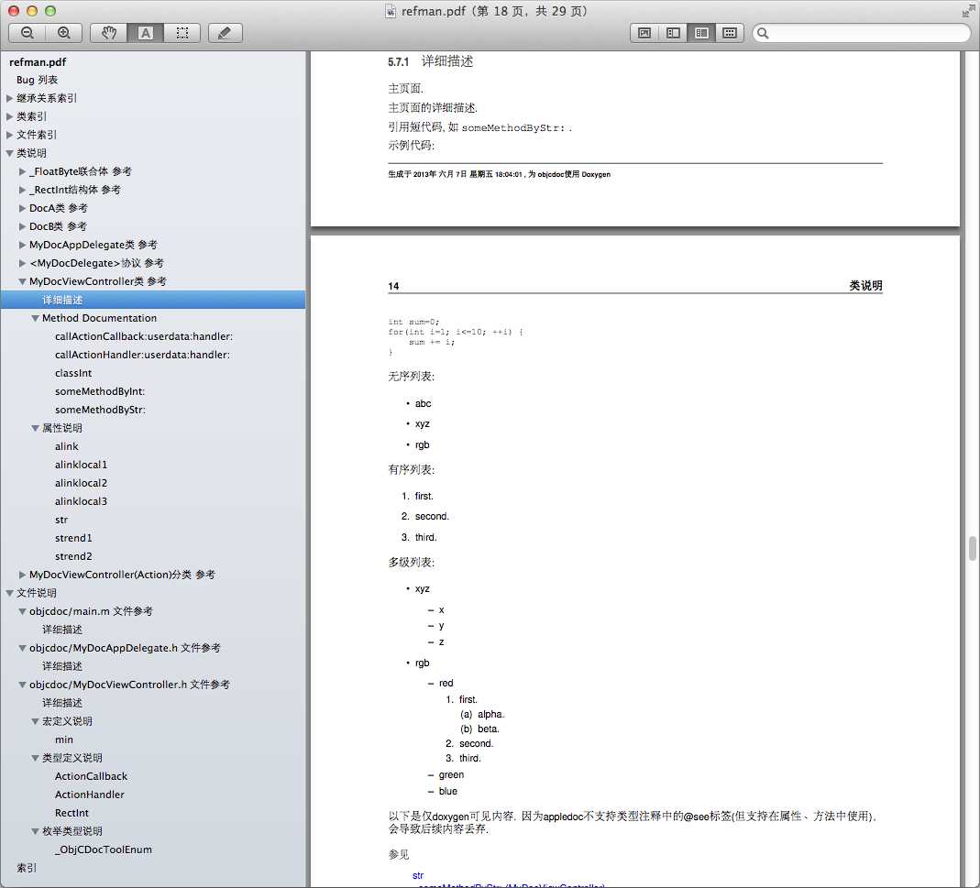Jump to someMethodByInt: entry

[100, 391]
